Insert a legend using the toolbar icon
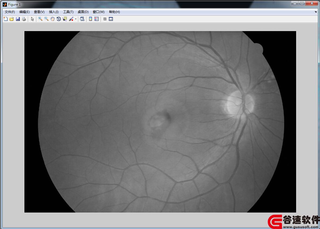Screen dimensions: 320x229 (x=97, y=19)
